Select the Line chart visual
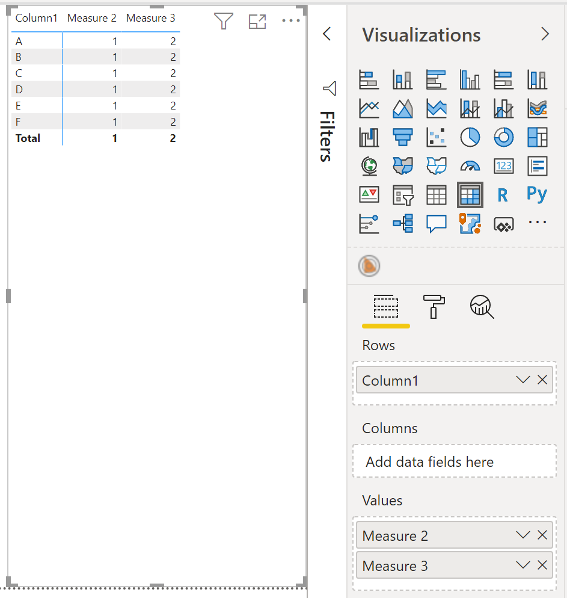The image size is (567, 598). point(369,108)
